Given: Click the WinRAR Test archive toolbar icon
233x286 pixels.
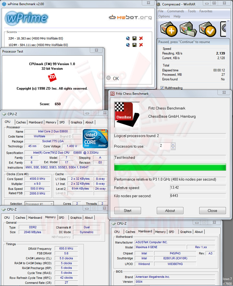Looking at the screenshot, I should point(208,29).
